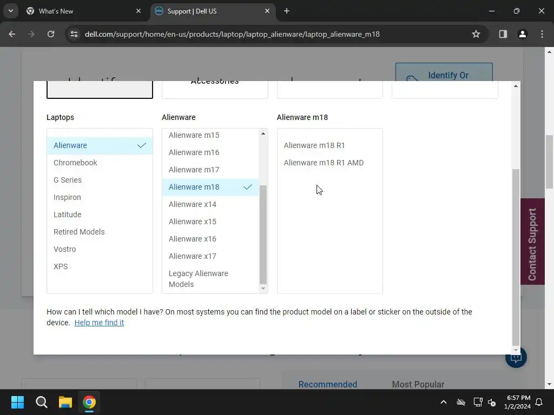Open the OneDrive cloud tray icon
The height and width of the screenshot is (415, 554).
[x=461, y=402]
